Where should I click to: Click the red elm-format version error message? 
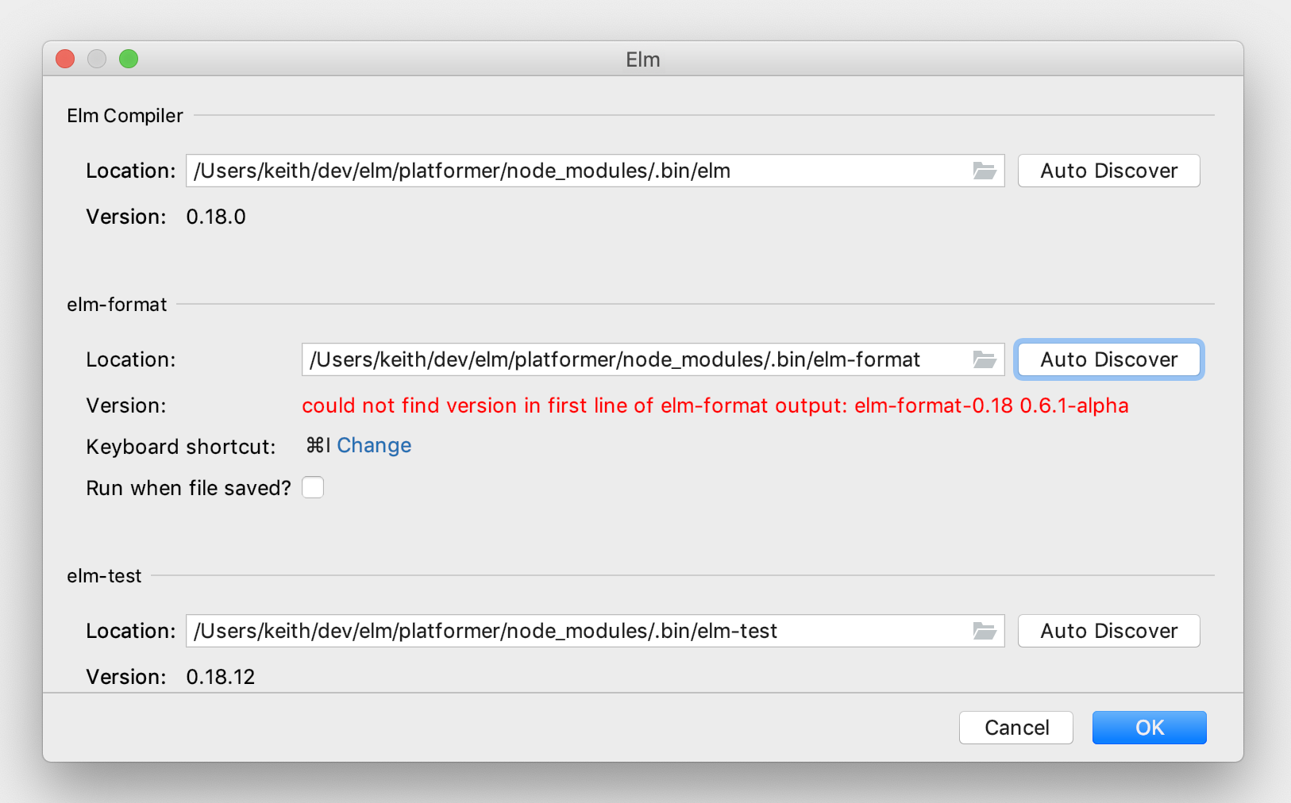715,405
